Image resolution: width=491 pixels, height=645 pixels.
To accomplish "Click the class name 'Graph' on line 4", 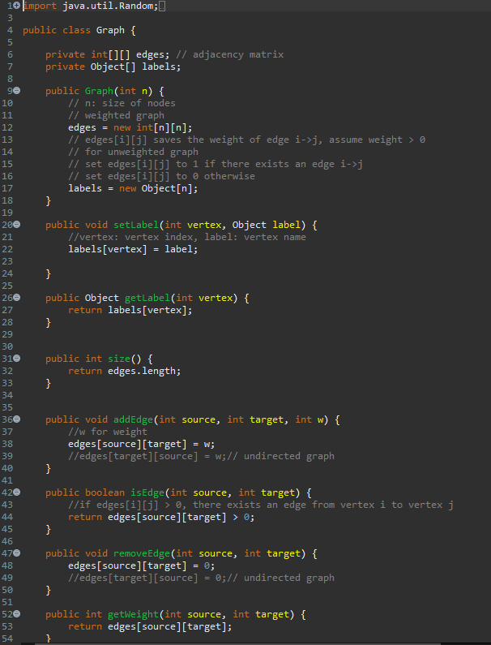I will [x=110, y=30].
